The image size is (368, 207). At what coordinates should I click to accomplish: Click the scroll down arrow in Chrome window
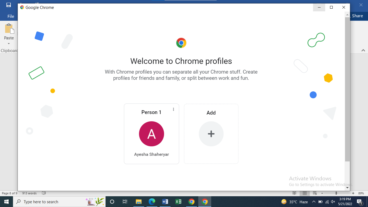[347, 188]
